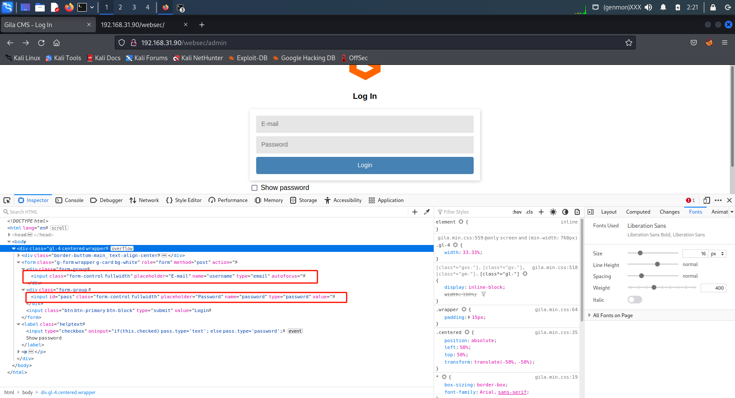Adjust the Line Height slider
735x398 pixels.
coord(652,264)
